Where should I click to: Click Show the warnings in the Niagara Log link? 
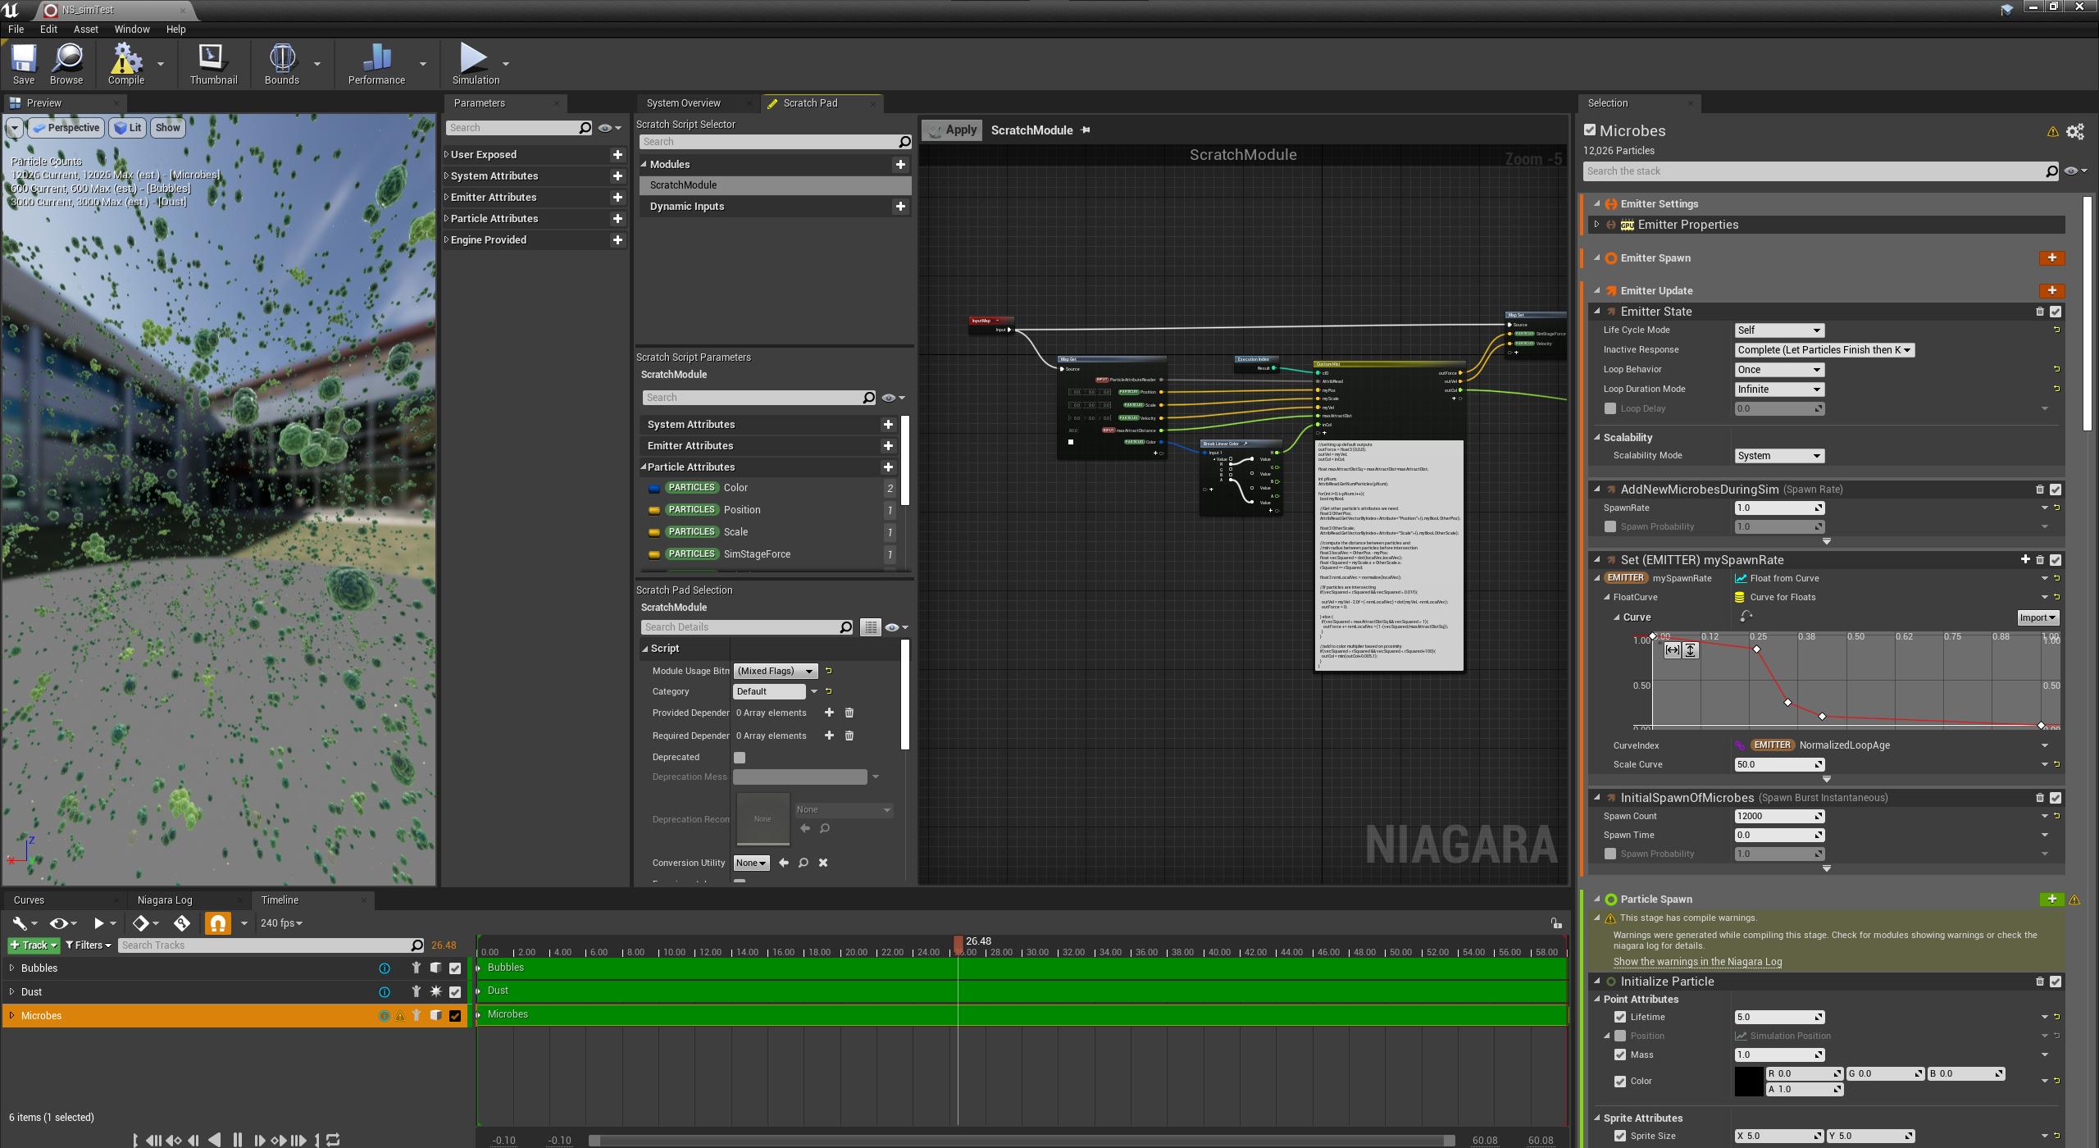pos(1698,961)
